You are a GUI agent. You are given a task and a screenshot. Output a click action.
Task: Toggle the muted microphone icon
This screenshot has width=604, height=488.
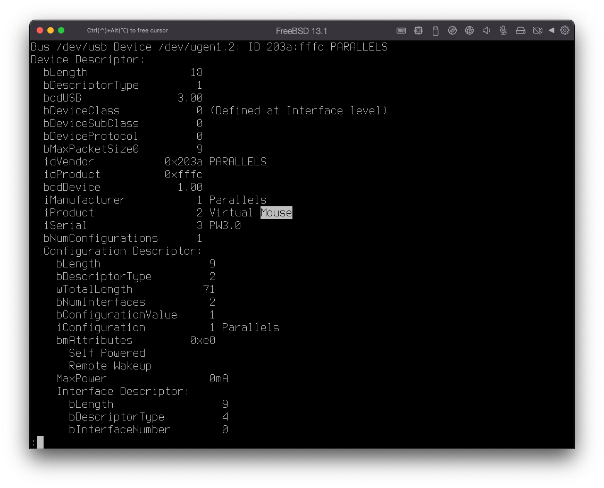[x=503, y=30]
